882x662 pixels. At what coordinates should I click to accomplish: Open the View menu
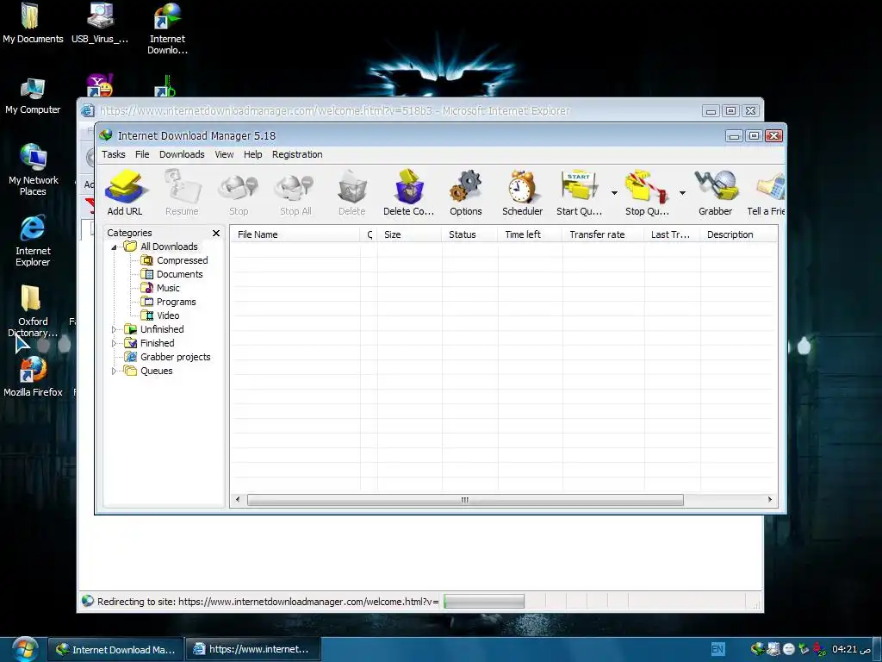(224, 154)
